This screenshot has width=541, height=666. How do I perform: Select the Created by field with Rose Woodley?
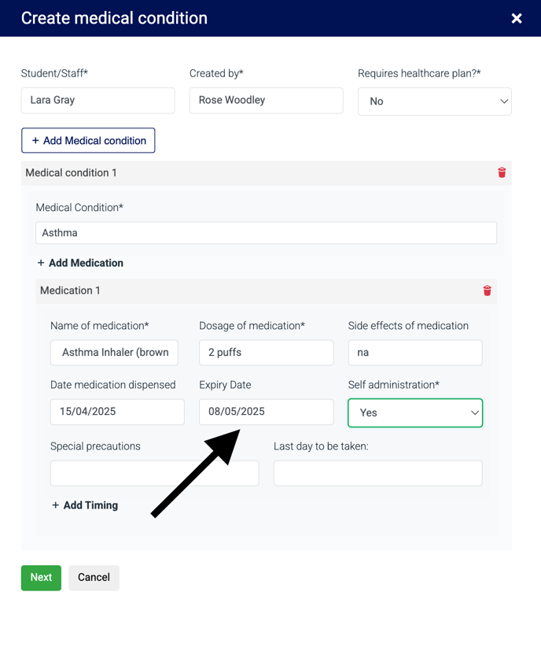click(x=266, y=100)
